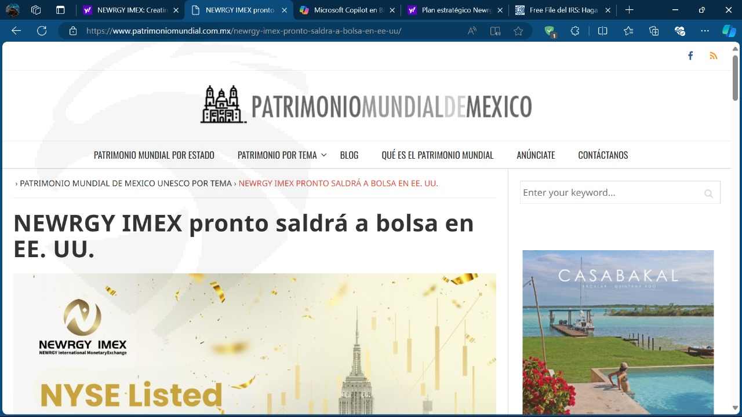Open the browser Extensions puzzle icon
The width and height of the screenshot is (742, 417).
point(575,31)
